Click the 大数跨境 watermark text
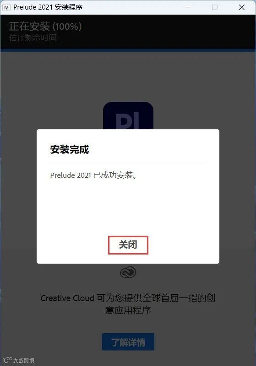This screenshot has width=256, height=366. pyautogui.click(x=24, y=360)
